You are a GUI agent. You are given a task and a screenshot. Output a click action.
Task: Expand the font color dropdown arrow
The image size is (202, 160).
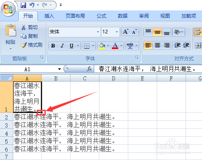[x=121, y=46]
